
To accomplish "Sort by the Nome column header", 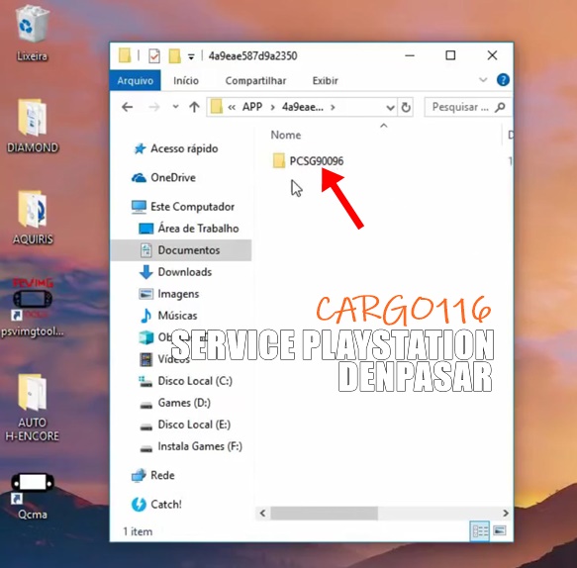I will [286, 135].
